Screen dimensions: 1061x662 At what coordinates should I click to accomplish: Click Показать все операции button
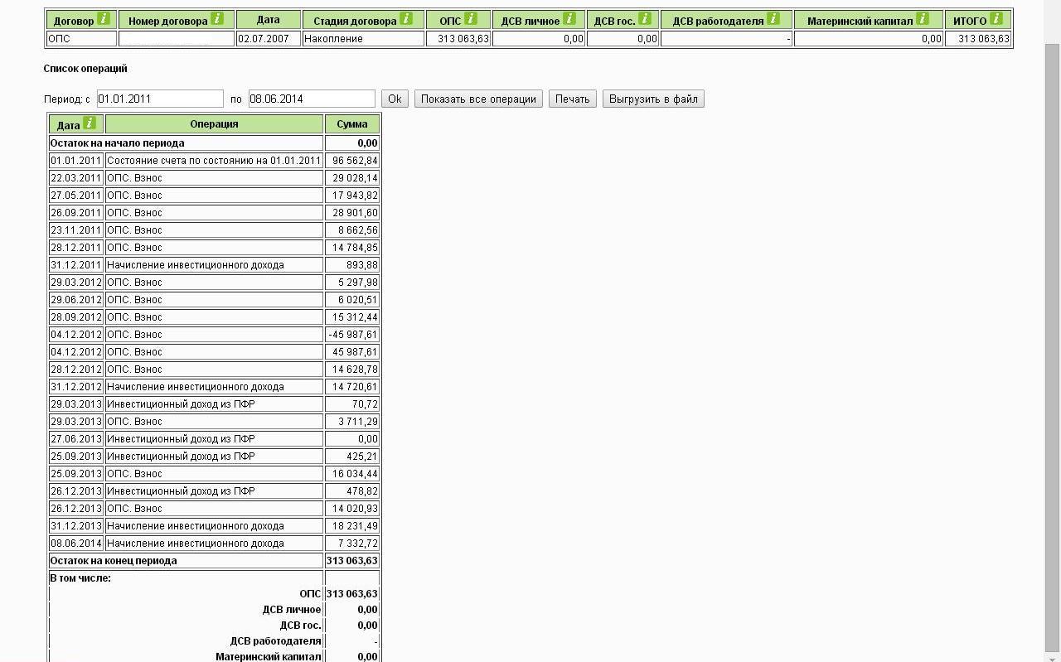[x=478, y=99]
